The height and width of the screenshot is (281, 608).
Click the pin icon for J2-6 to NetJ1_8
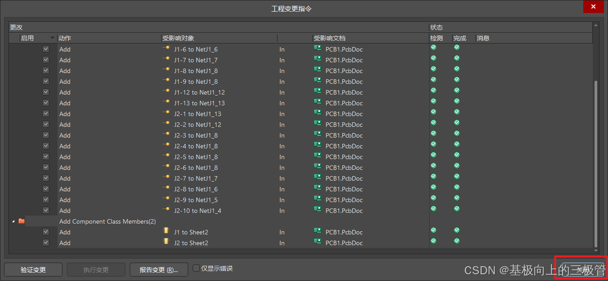[x=166, y=166]
